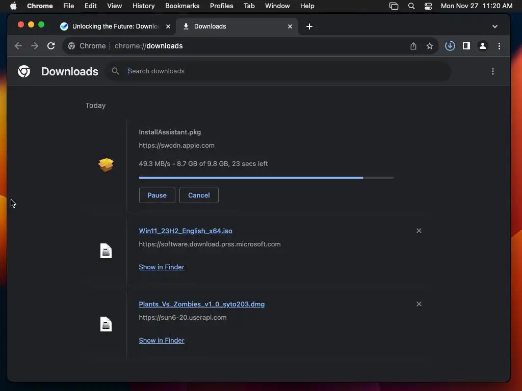Click the download speed status text

pyautogui.click(x=203, y=163)
